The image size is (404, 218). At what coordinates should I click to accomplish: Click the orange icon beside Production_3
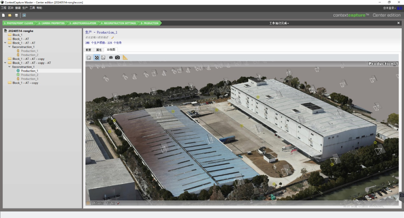click(18, 79)
